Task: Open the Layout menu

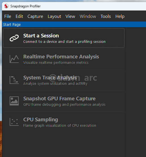Action: (54, 16)
